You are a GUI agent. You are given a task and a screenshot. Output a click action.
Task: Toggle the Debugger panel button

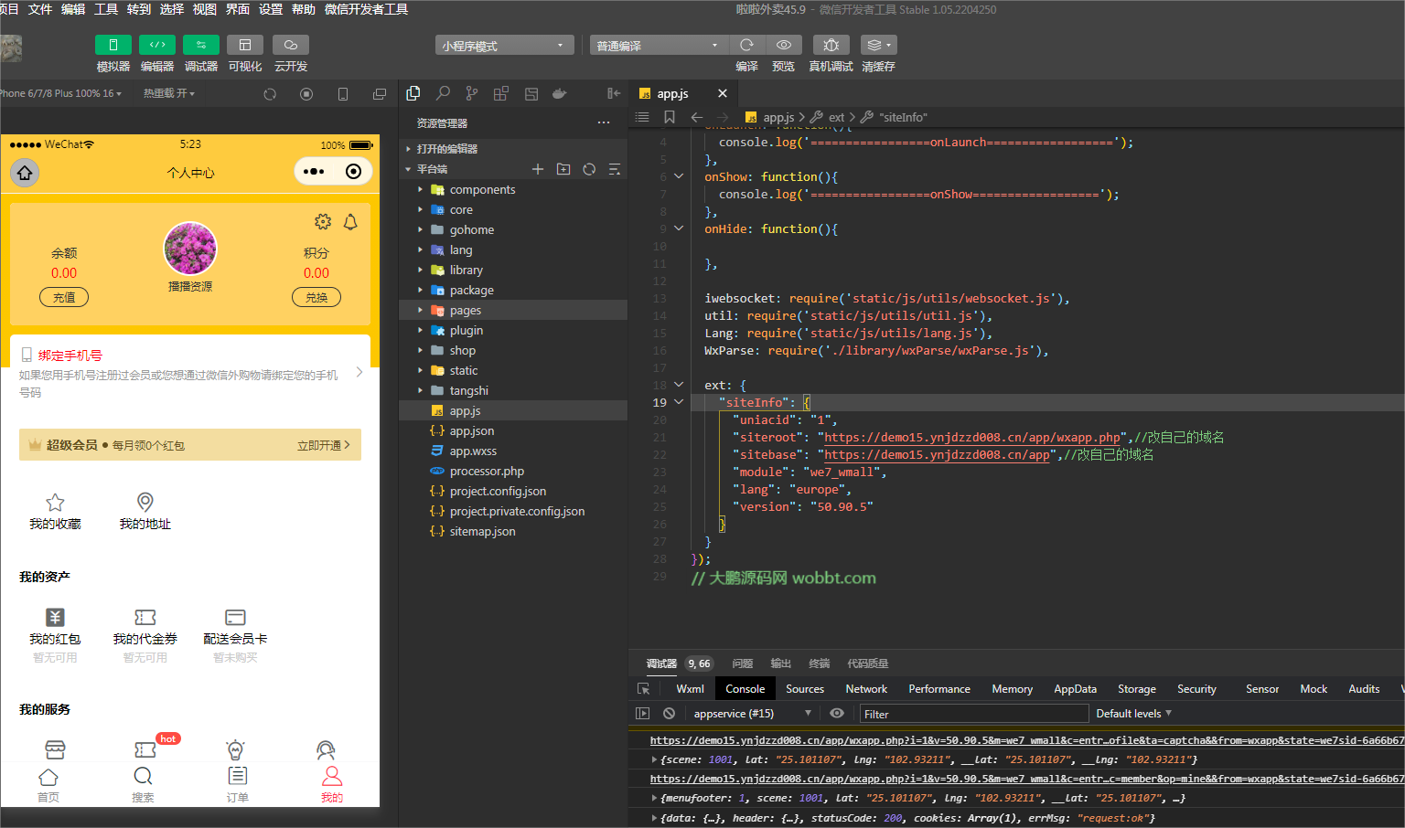pyautogui.click(x=201, y=45)
